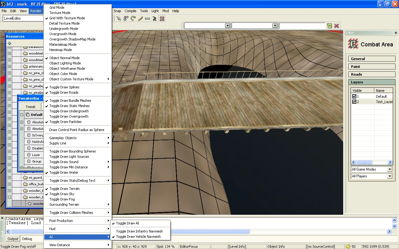Screen dimensions: 399x249
Task: Activate the Combat Area editor toolbar icon
Action: (162, 19)
